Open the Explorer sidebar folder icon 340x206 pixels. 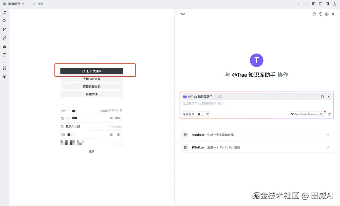tap(4, 13)
